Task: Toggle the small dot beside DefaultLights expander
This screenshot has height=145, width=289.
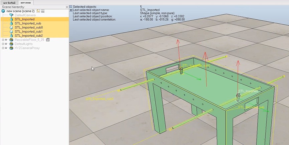Action: (6, 44)
